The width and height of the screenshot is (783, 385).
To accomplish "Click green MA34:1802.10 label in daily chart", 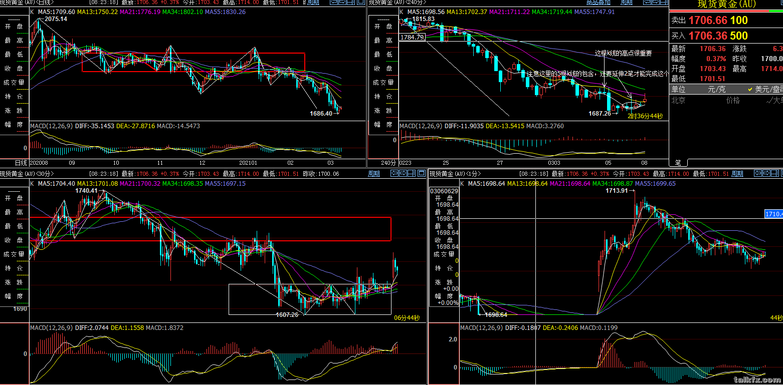I will (183, 12).
